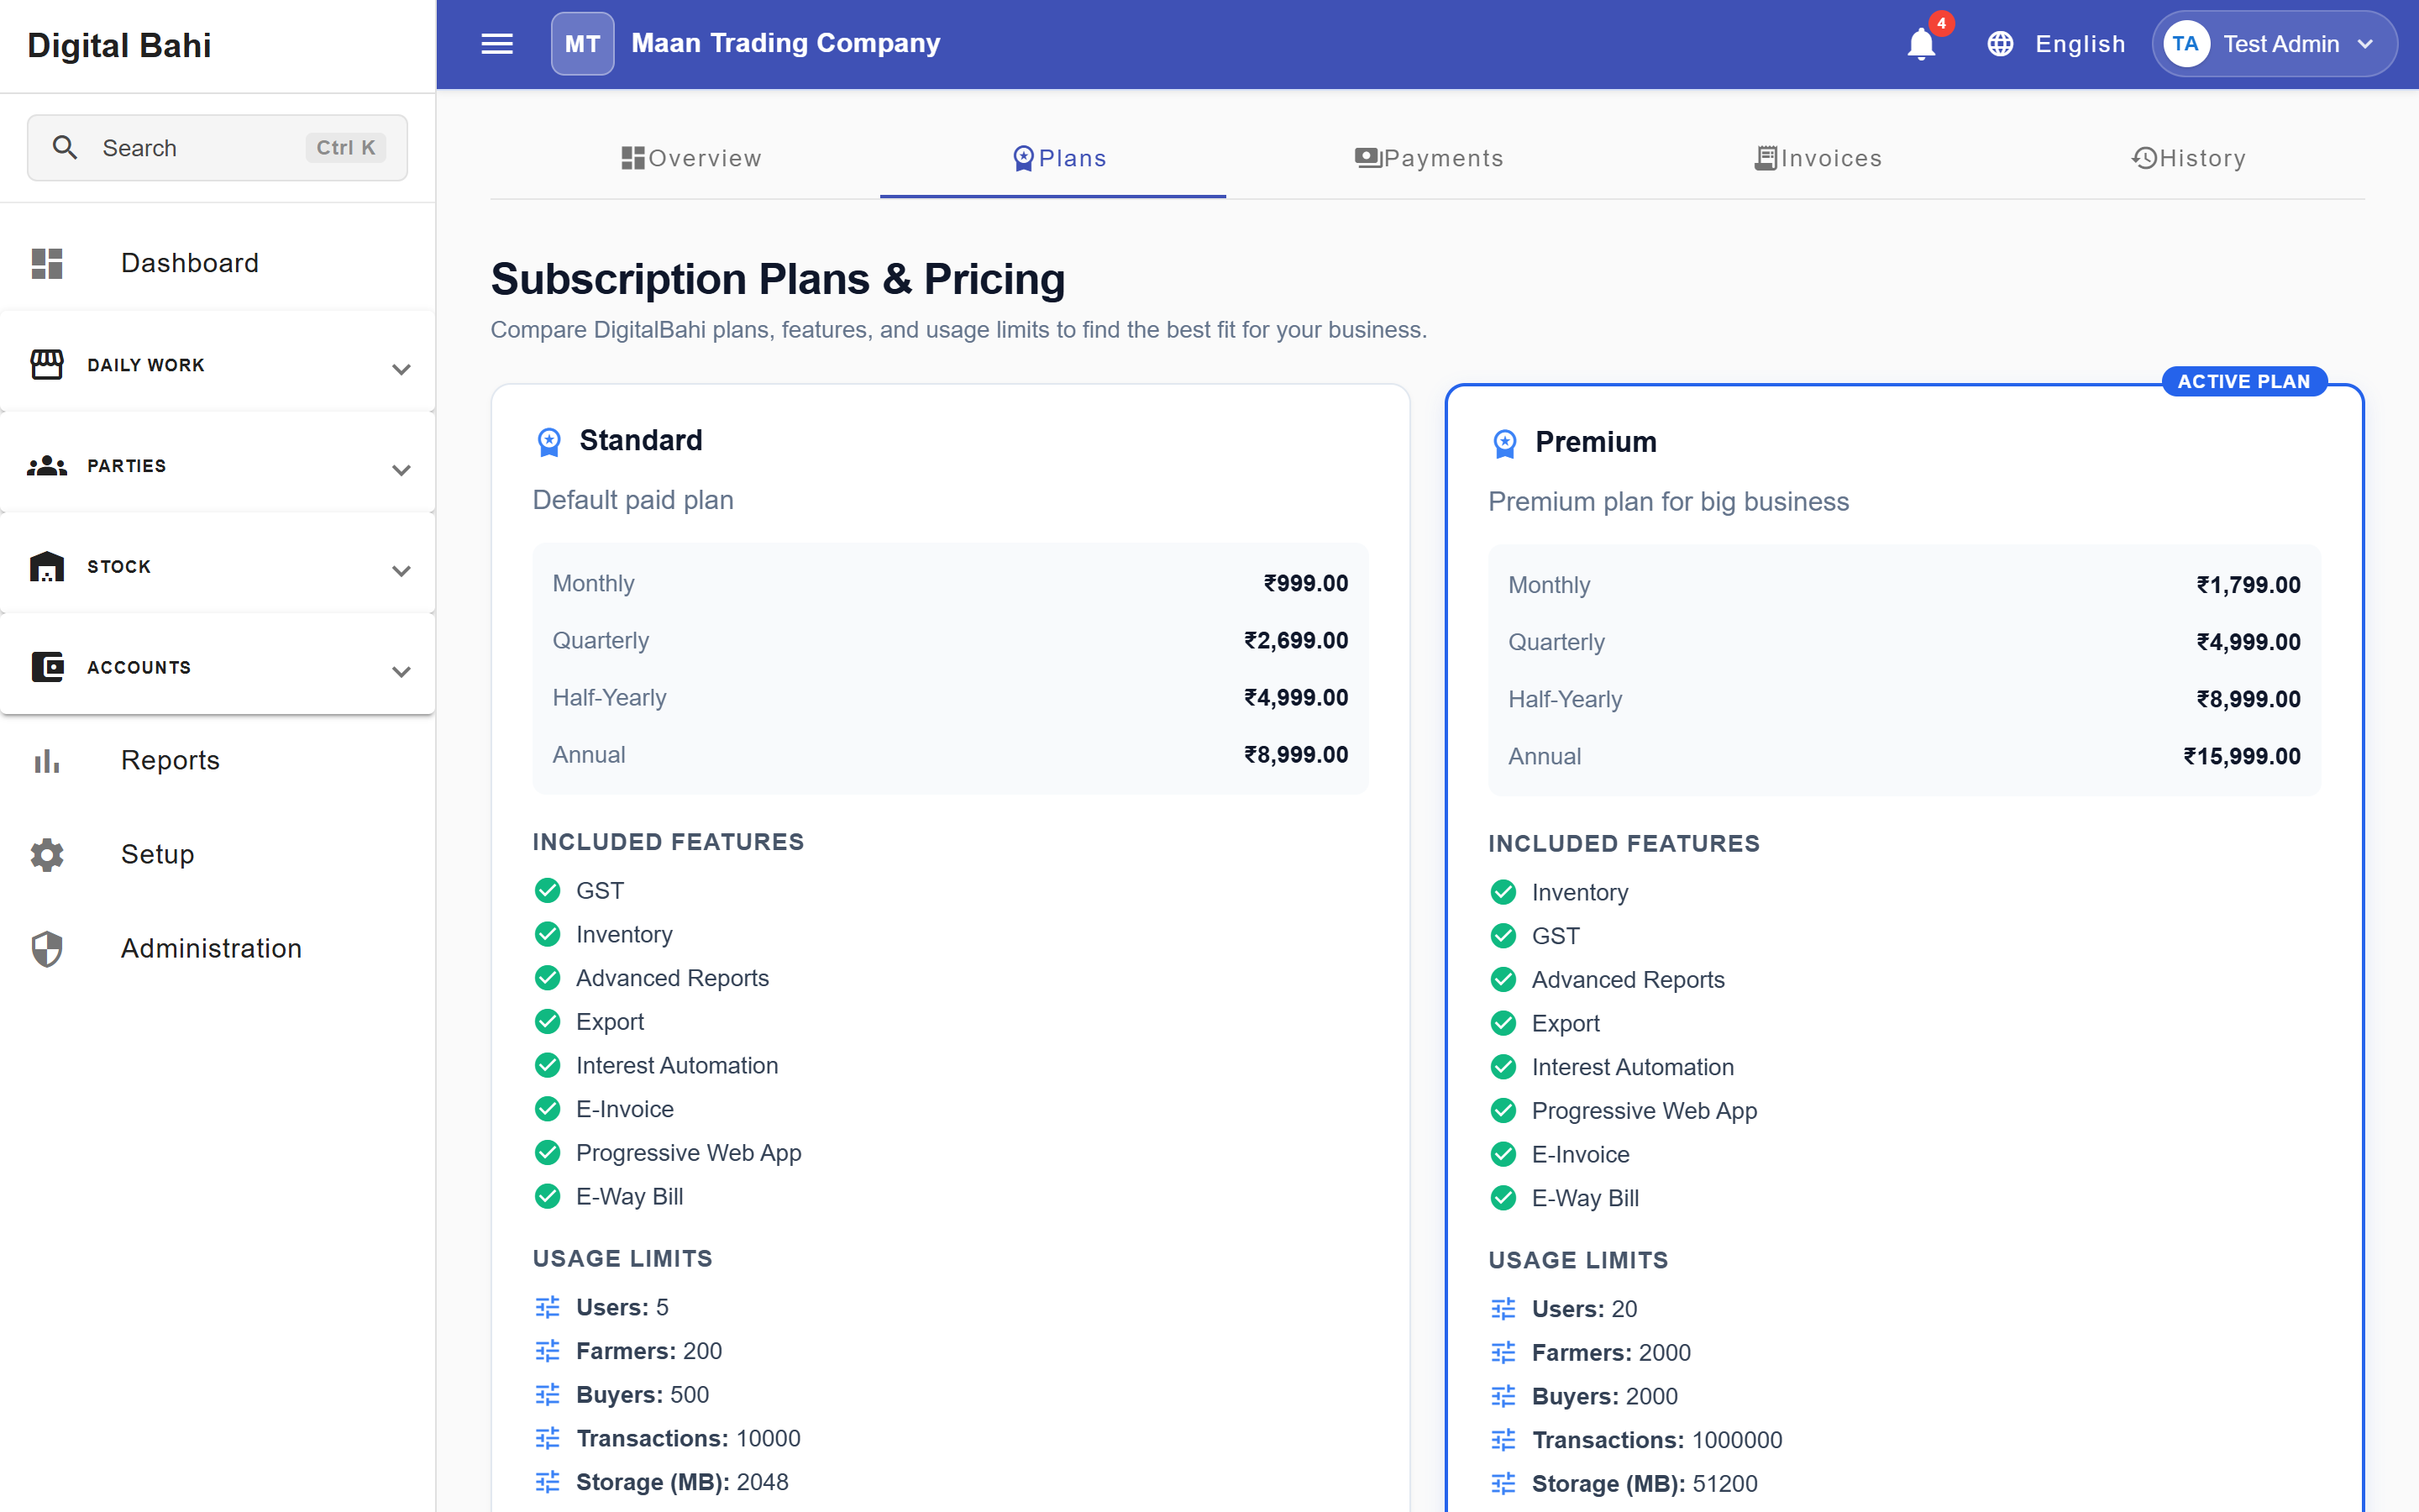Screen dimensions: 2419x1512
Task: Click the Standard Quarterly price ₹2,699.00
Action: coord(1295,641)
